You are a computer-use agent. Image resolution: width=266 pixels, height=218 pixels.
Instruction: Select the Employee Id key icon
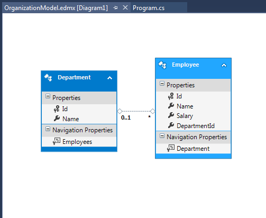(171, 96)
